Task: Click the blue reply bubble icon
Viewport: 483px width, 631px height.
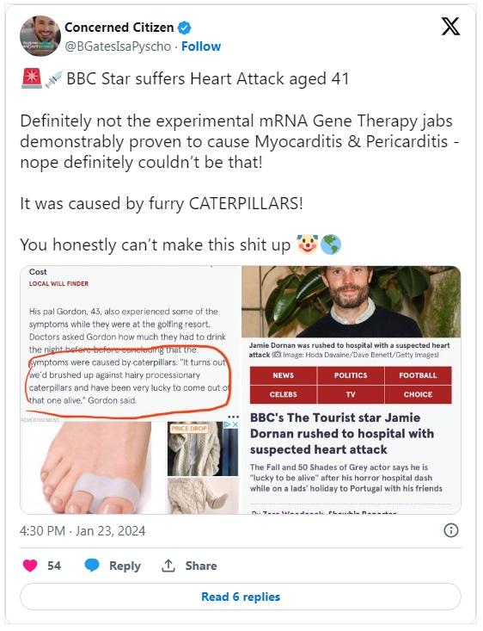Action: [92, 566]
